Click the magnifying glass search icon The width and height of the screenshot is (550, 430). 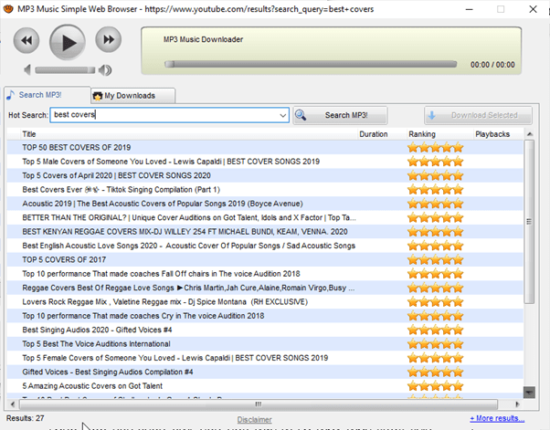click(301, 115)
